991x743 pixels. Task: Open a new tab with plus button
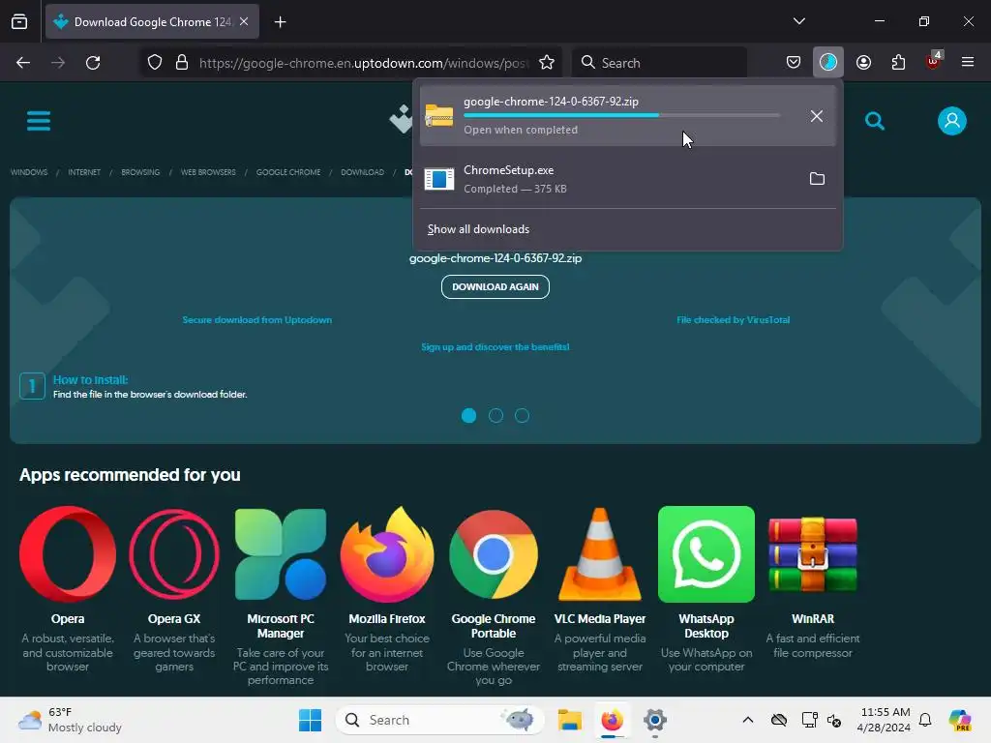tap(280, 22)
